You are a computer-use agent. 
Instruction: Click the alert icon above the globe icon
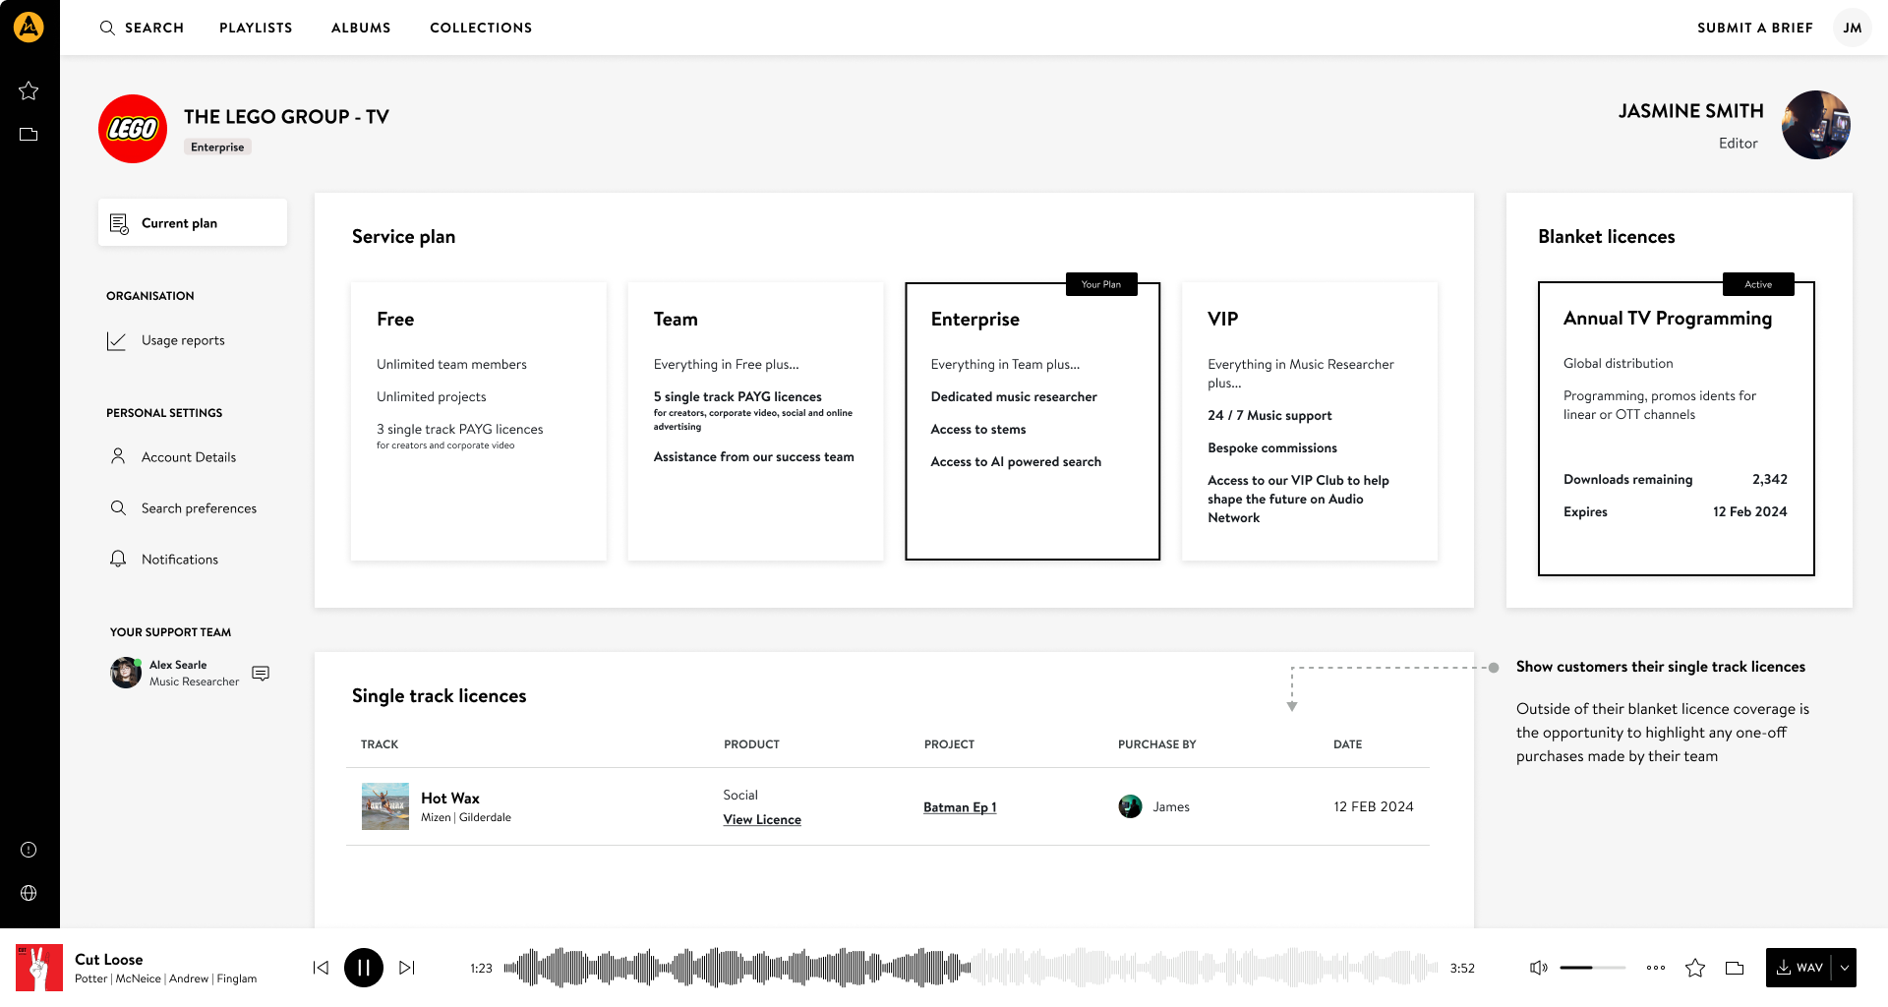coord(29,850)
